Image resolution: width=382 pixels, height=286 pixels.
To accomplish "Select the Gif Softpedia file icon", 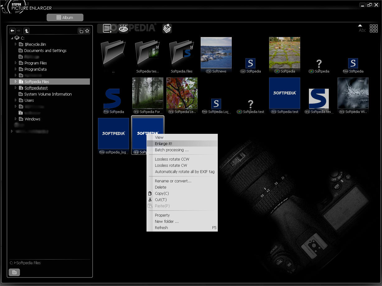I will pyautogui.click(x=250, y=63).
